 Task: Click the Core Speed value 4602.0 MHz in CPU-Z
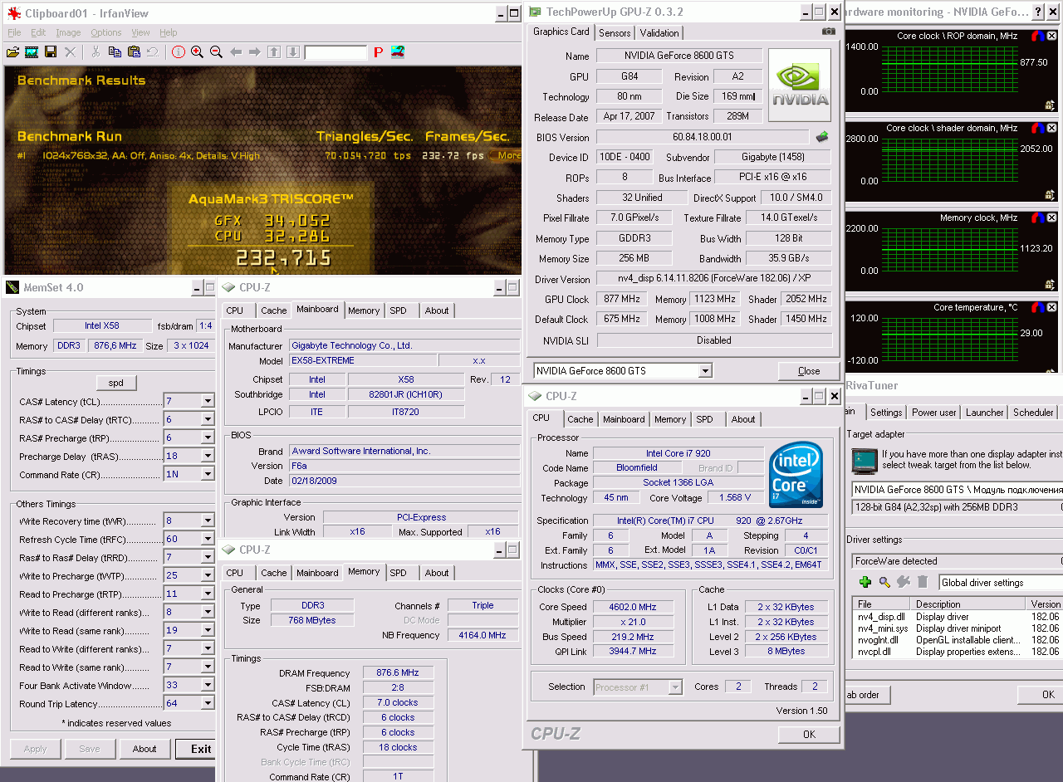pos(633,607)
